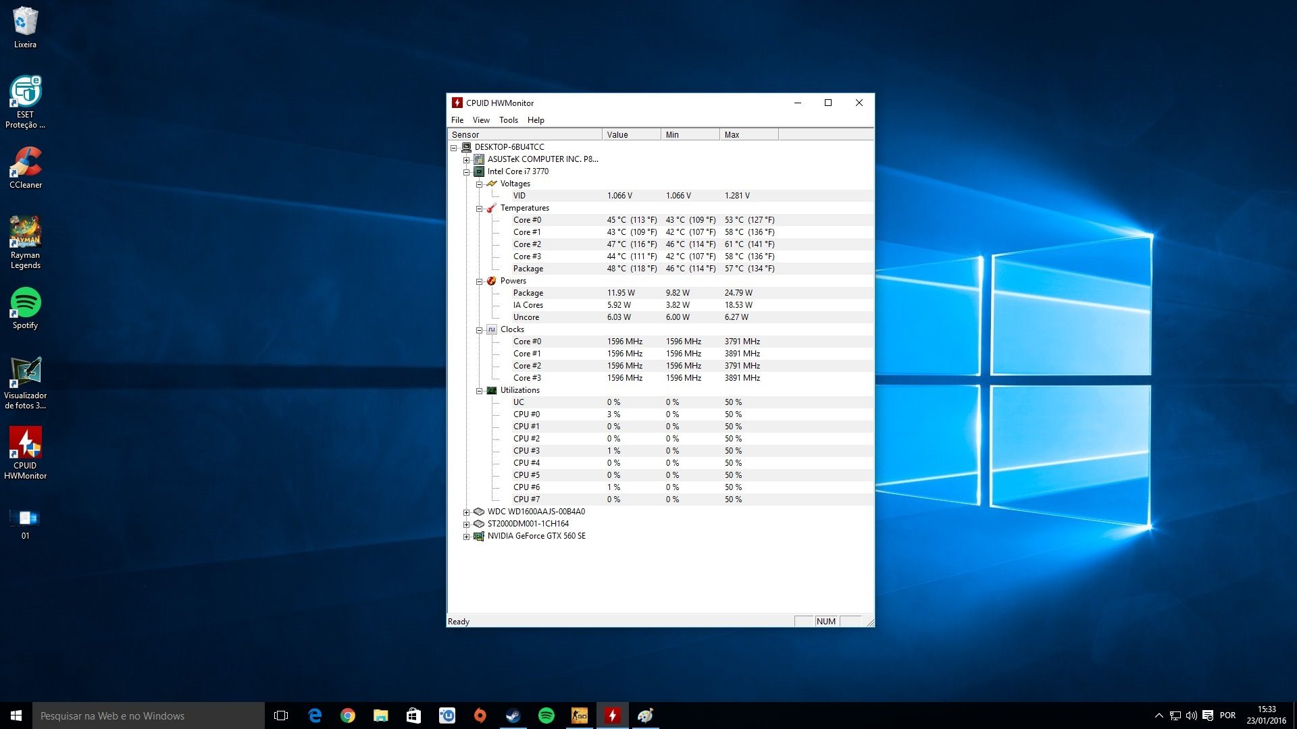Viewport: 1297px width, 729px height.
Task: Click the Value column header
Action: pyautogui.click(x=632, y=134)
